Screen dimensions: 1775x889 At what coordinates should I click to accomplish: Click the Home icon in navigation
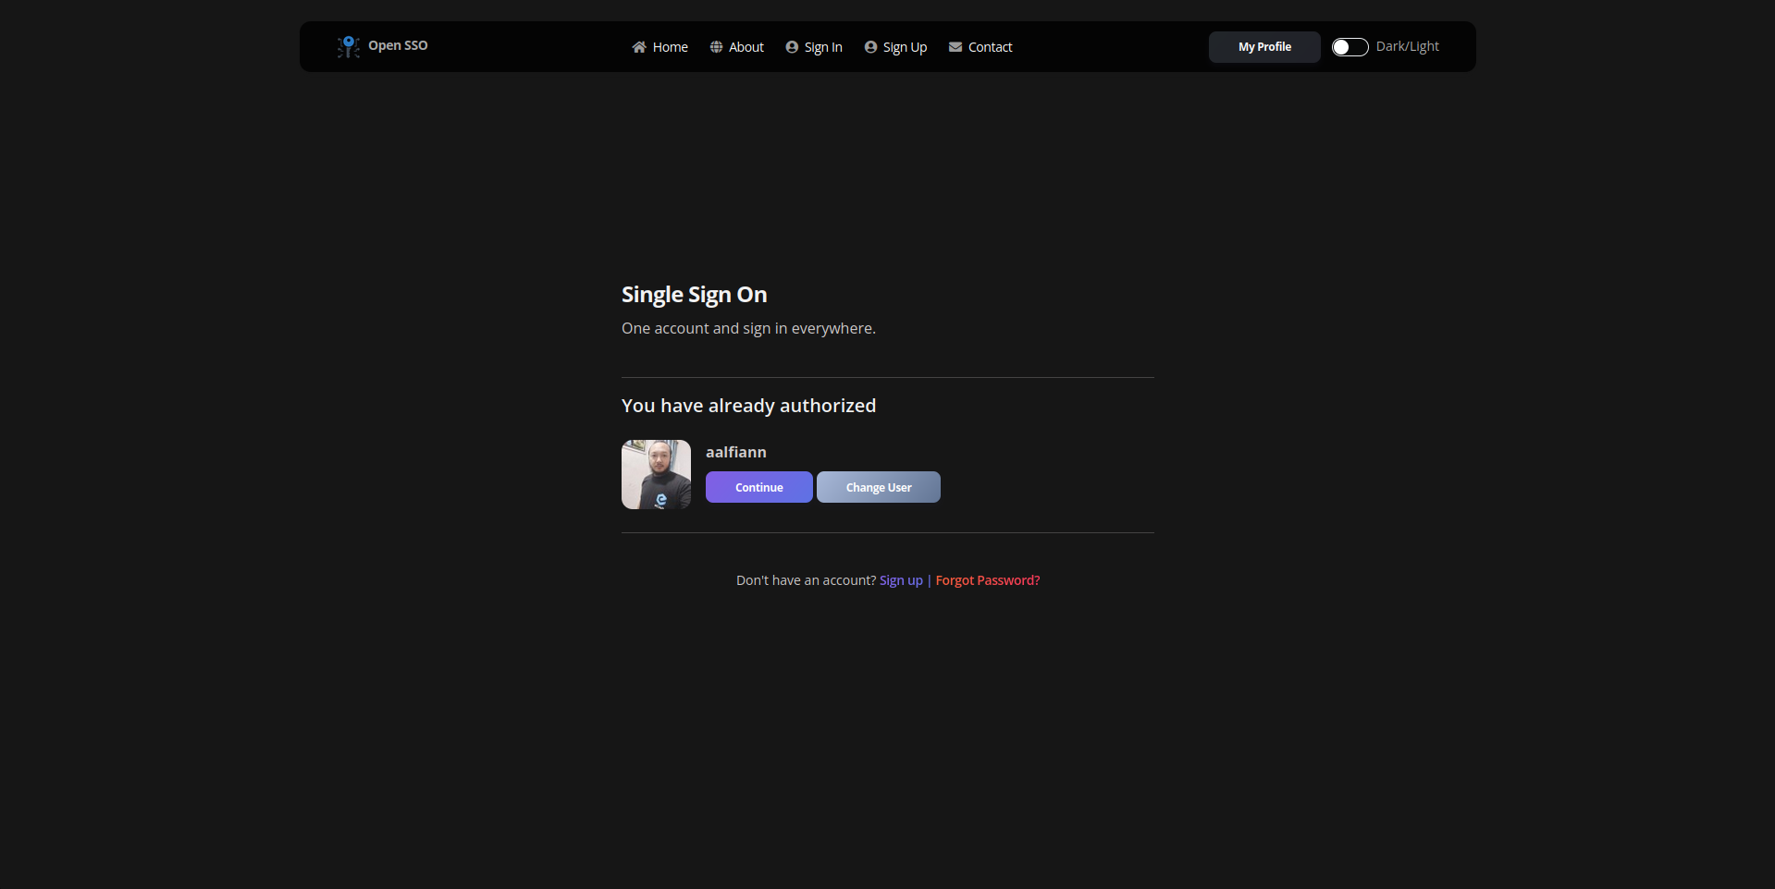tap(638, 46)
